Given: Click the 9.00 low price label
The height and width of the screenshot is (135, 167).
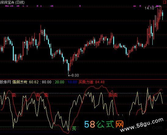Looking at the screenshot, I should click(x=75, y=75).
